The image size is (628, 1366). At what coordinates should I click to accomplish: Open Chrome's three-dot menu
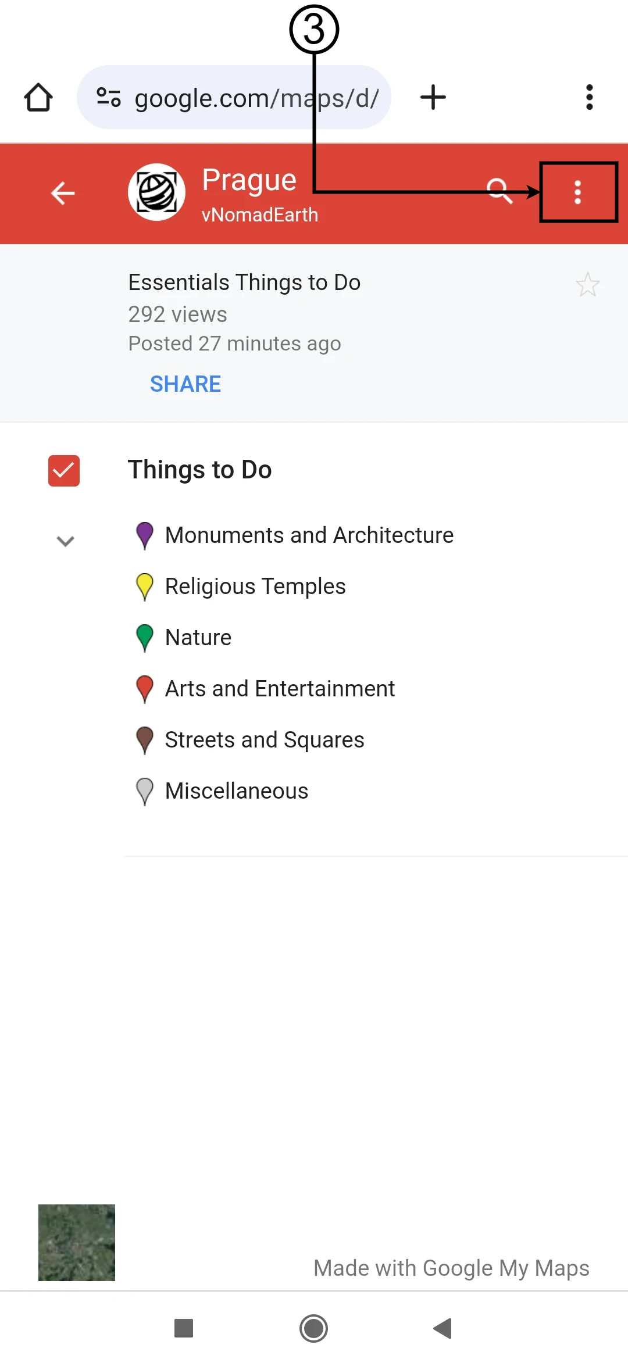[x=589, y=97]
